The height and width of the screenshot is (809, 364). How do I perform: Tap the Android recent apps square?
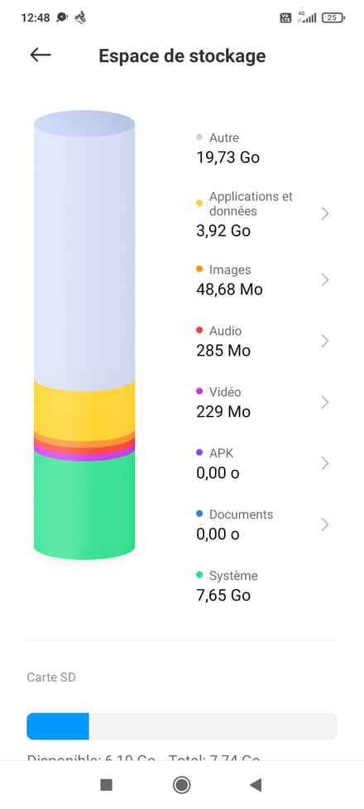[106, 785]
